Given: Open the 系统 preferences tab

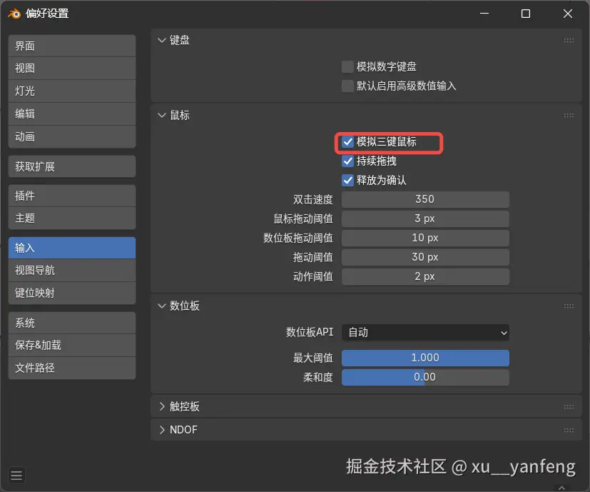Looking at the screenshot, I should pos(72,323).
